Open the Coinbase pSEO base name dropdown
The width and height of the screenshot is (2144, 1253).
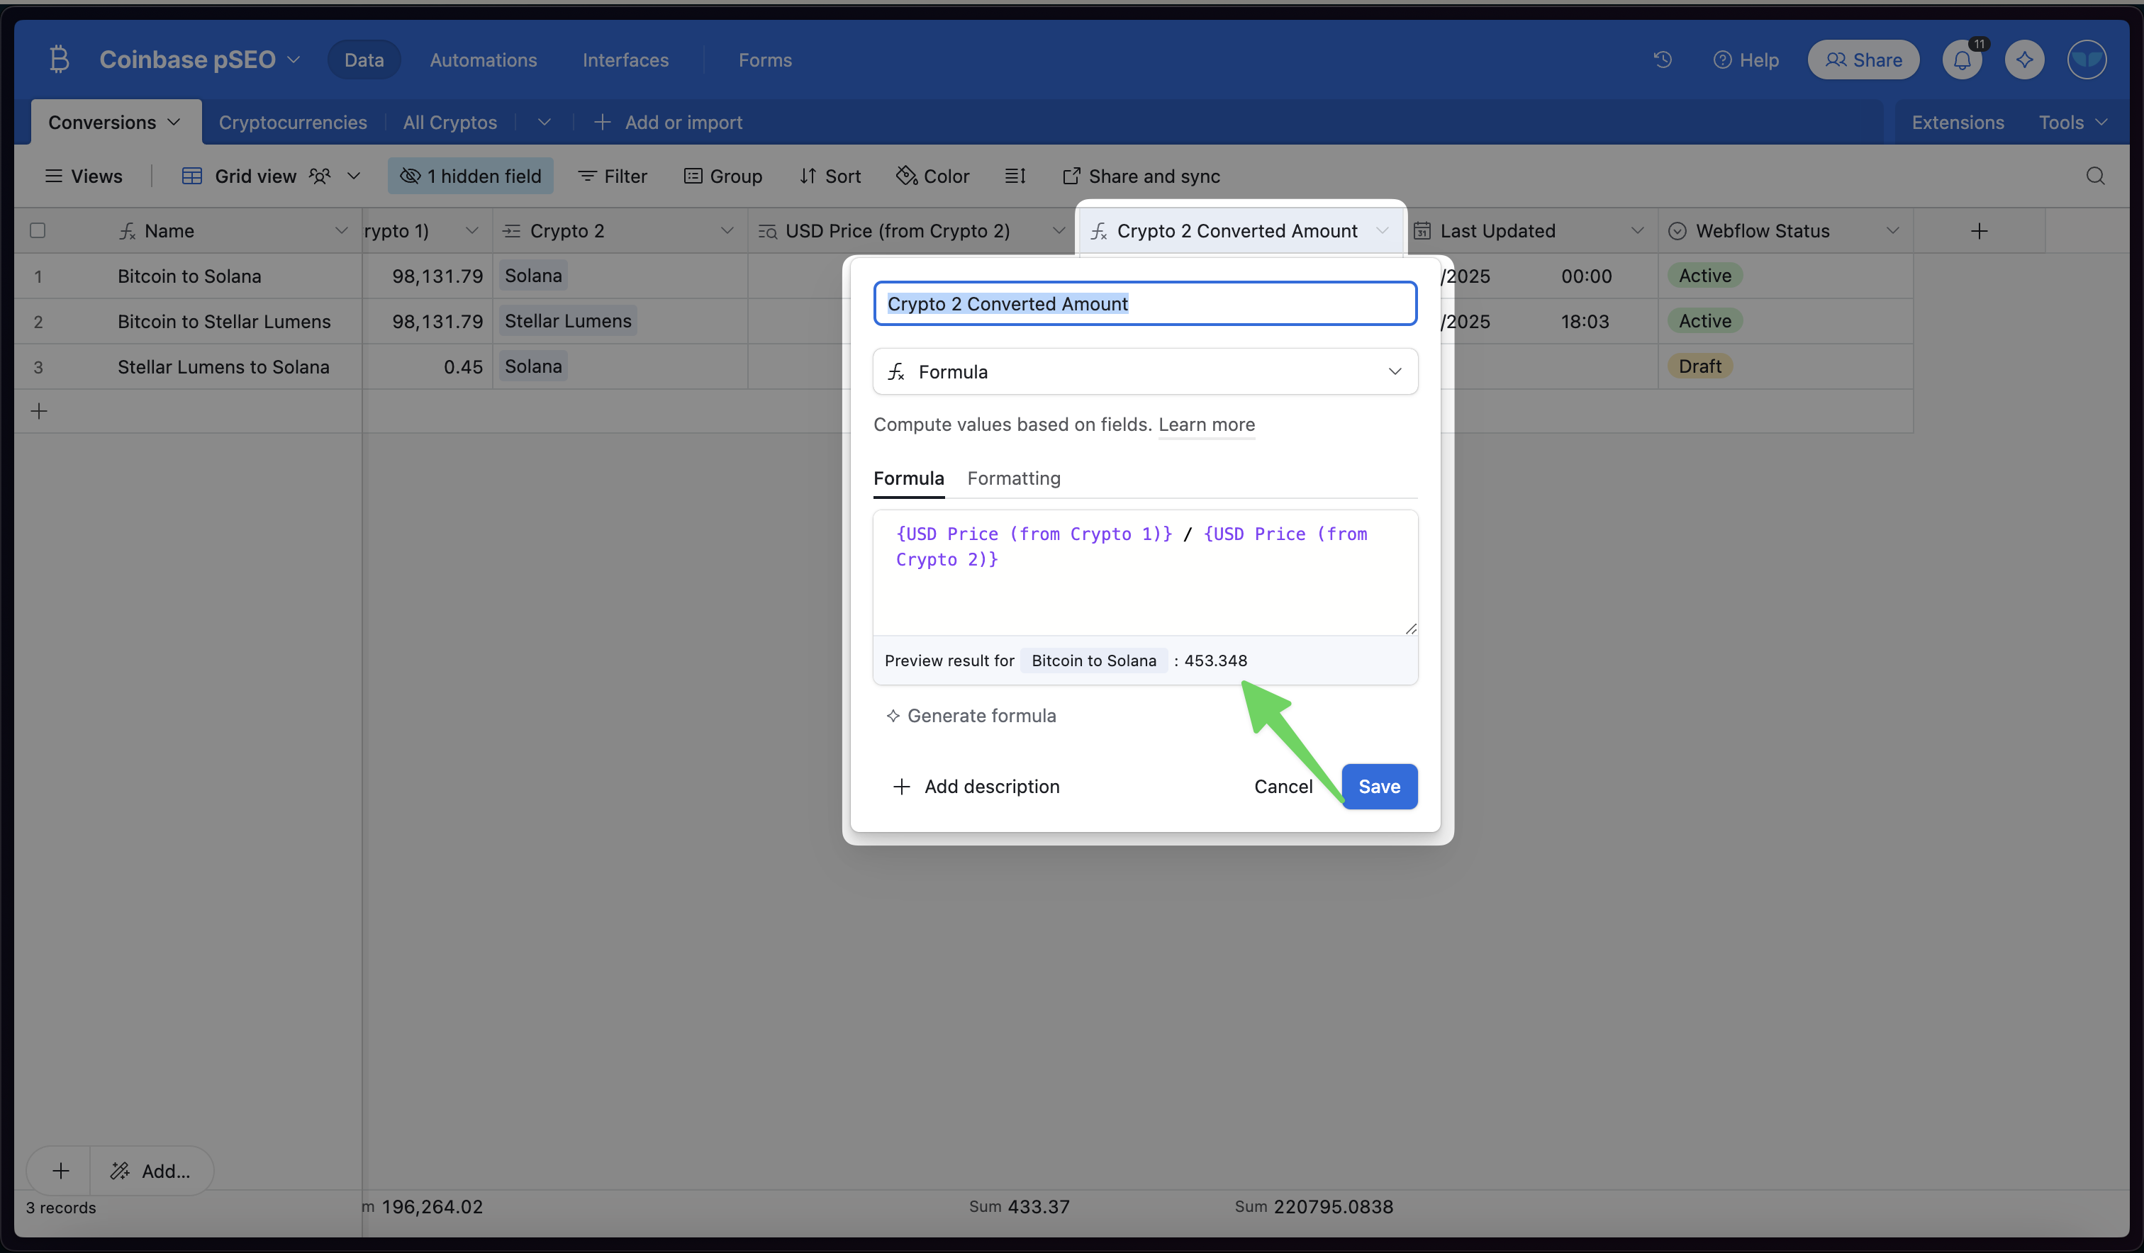tap(200, 60)
